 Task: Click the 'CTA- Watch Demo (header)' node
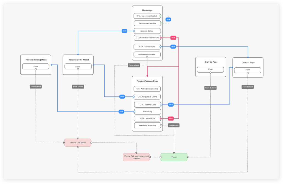(147, 89)
